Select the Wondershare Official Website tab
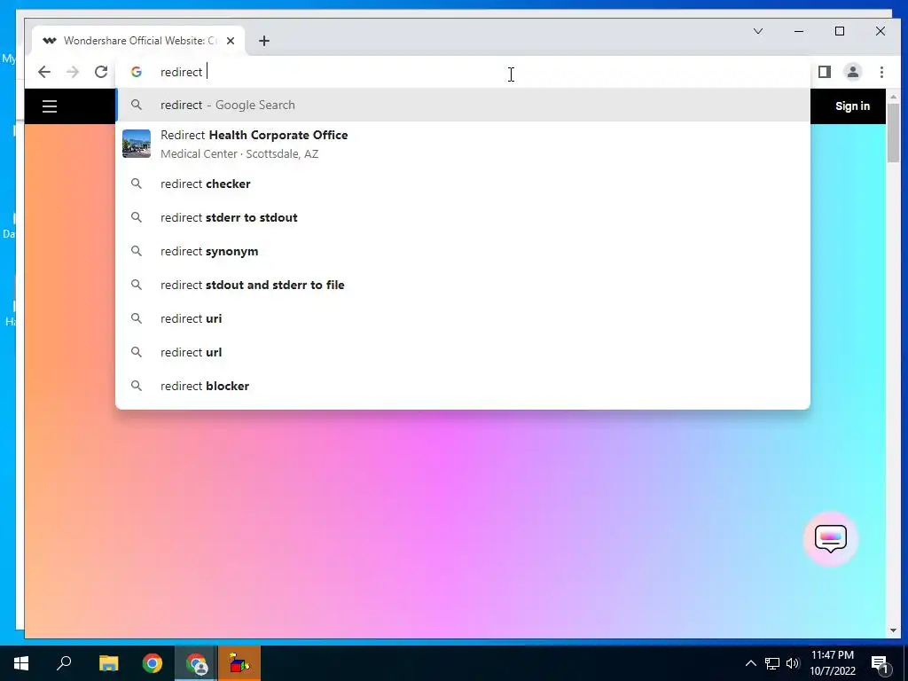 (x=138, y=41)
